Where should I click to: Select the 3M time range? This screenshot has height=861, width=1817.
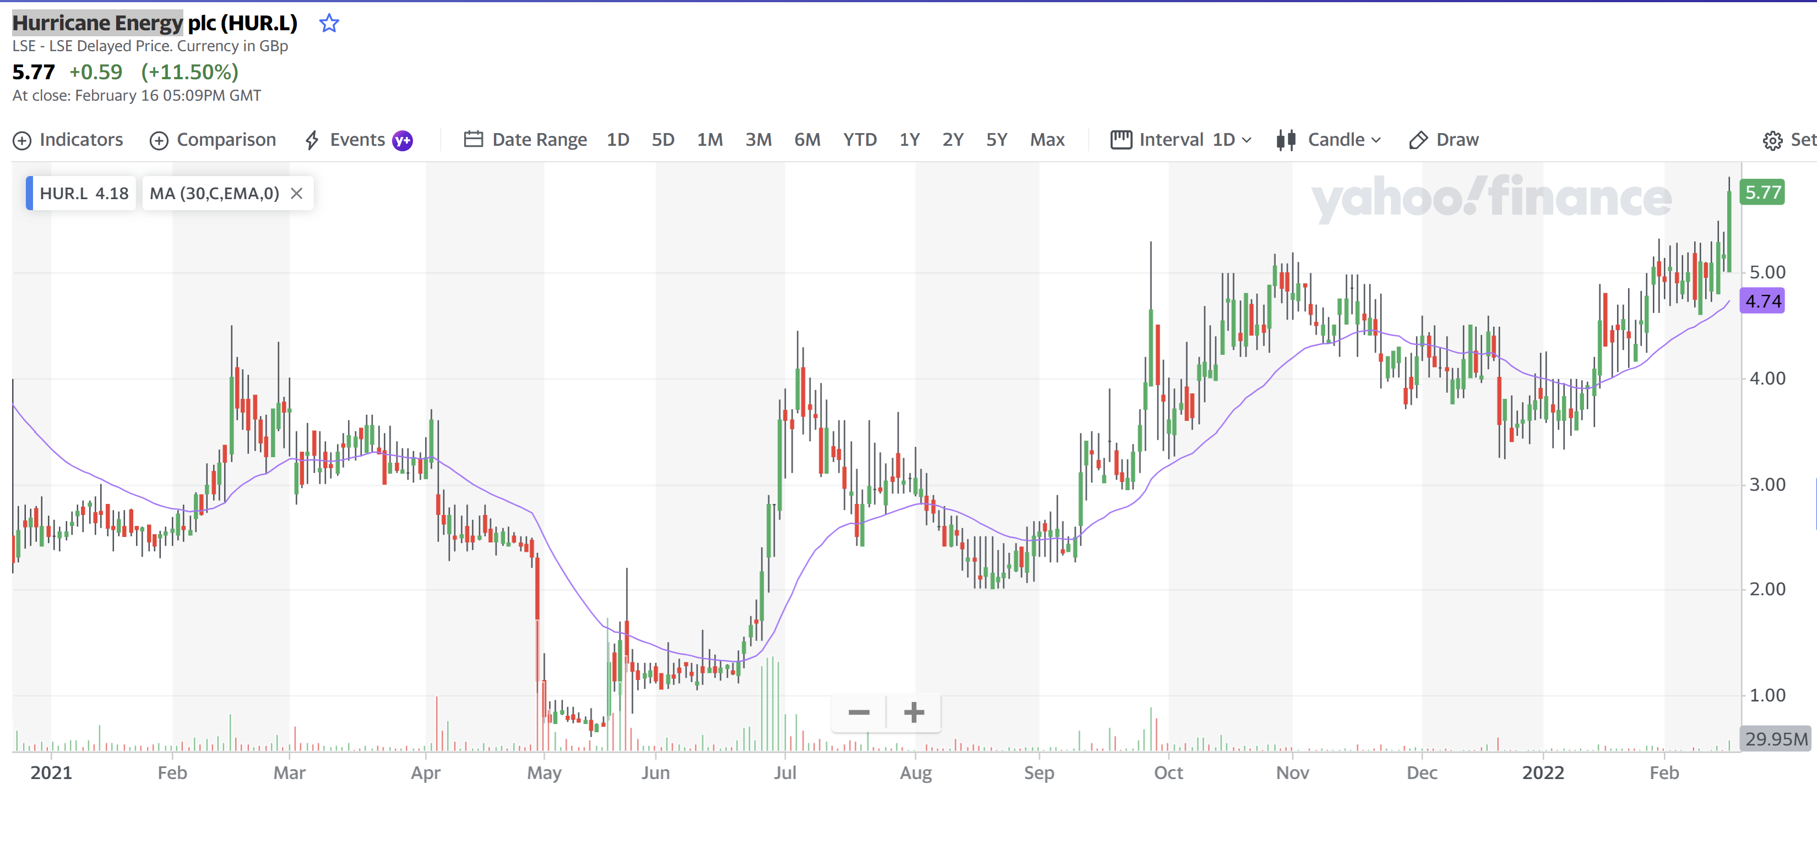[758, 140]
